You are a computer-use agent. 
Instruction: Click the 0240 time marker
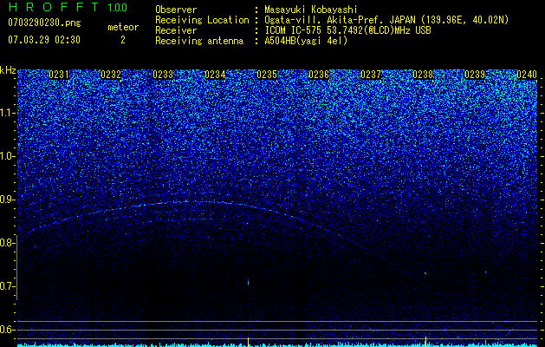tap(527, 75)
